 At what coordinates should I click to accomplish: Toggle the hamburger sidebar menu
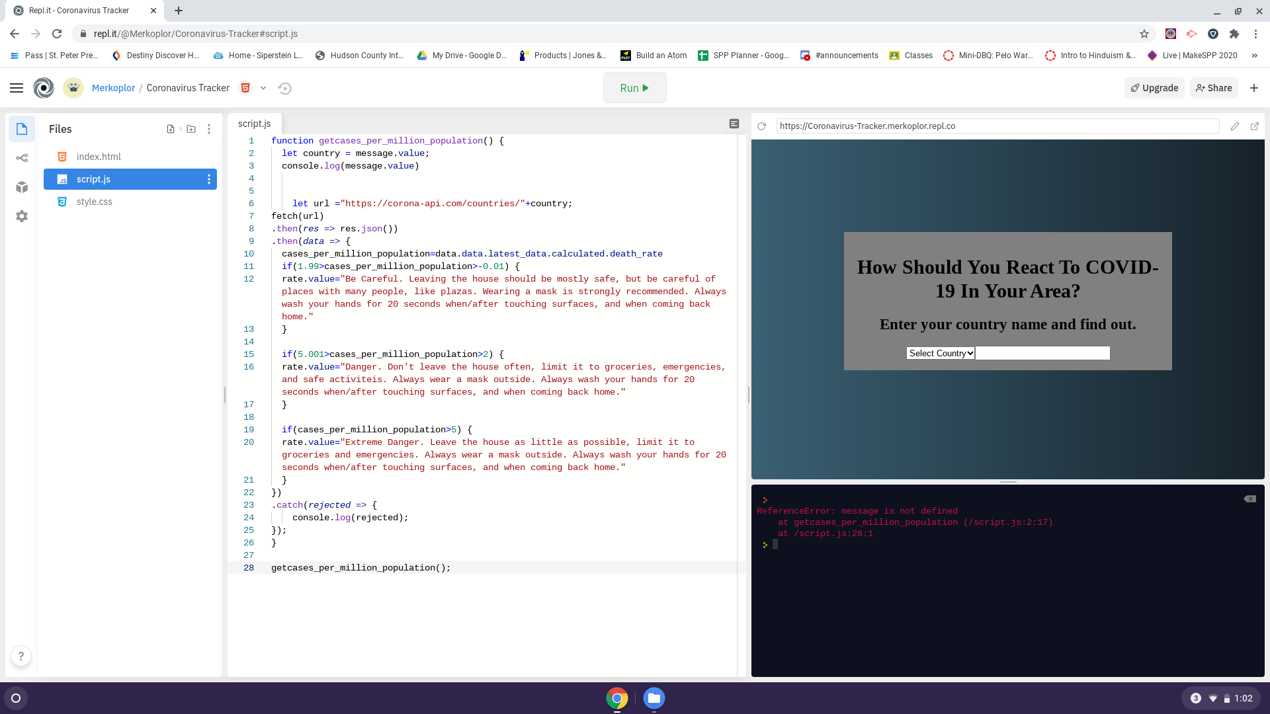tap(17, 88)
